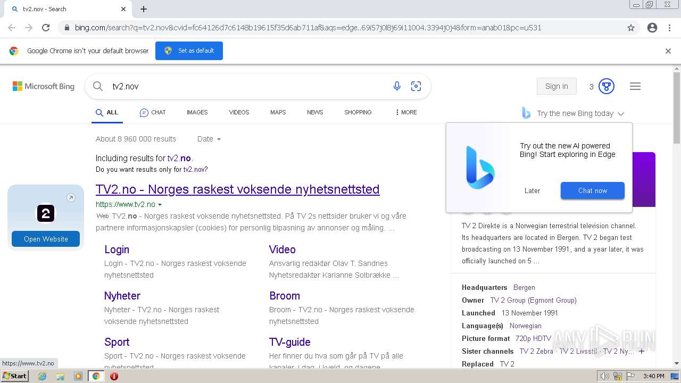
Task: Switch to IMAGES tab
Action: [197, 113]
